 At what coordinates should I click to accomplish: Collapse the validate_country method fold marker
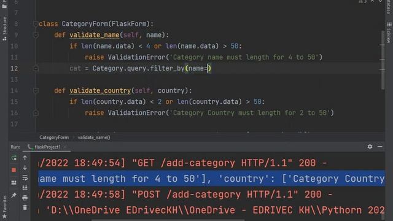coord(36,91)
